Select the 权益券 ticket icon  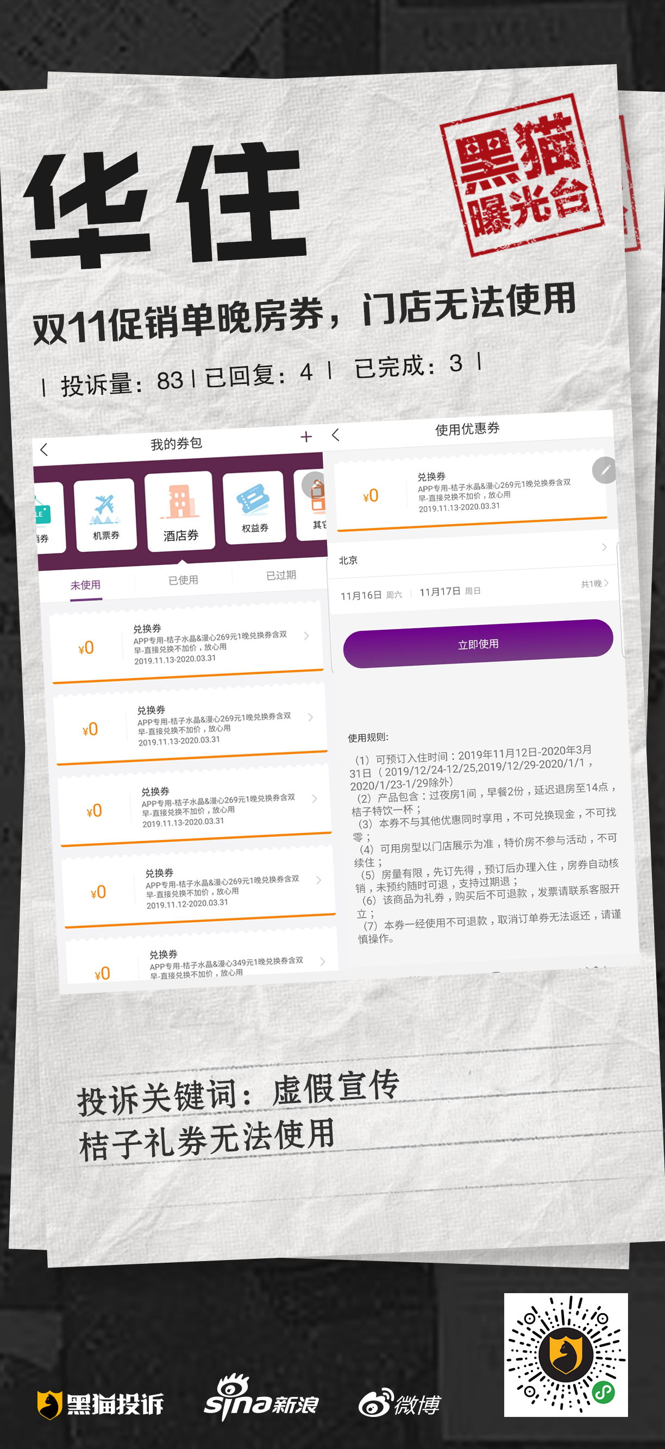[253, 499]
